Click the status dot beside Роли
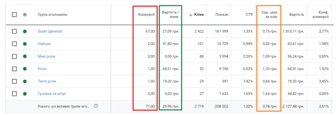Image resolution: width=336 pixels, height=115 pixels. [x=25, y=69]
